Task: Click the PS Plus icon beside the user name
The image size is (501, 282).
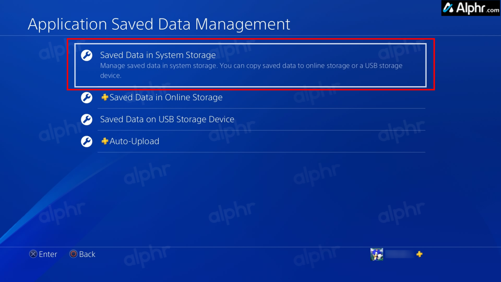Action: tap(419, 254)
